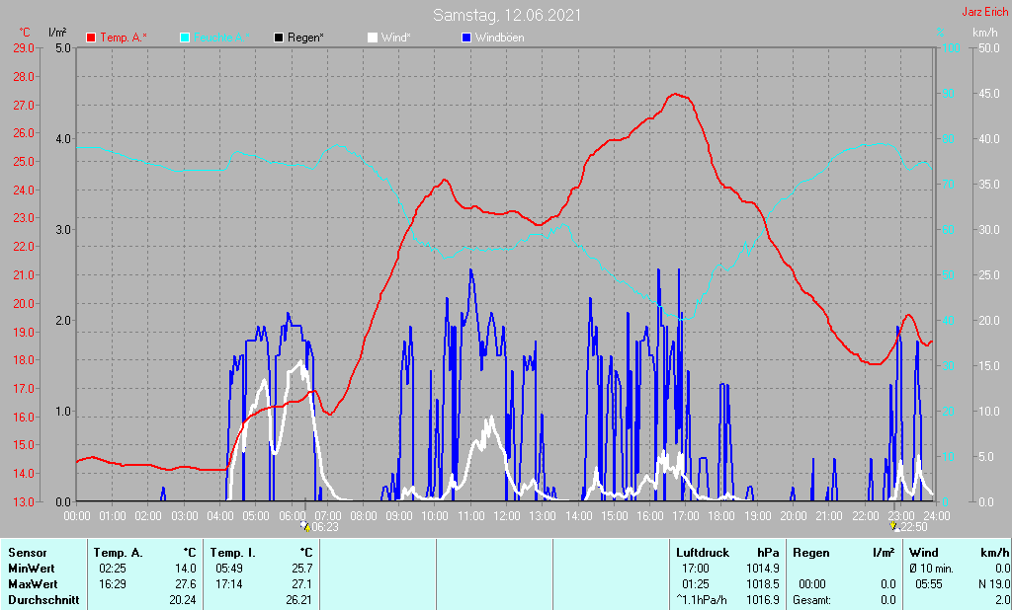Click the MaxWert row label
The image size is (1012, 610).
click(33, 584)
